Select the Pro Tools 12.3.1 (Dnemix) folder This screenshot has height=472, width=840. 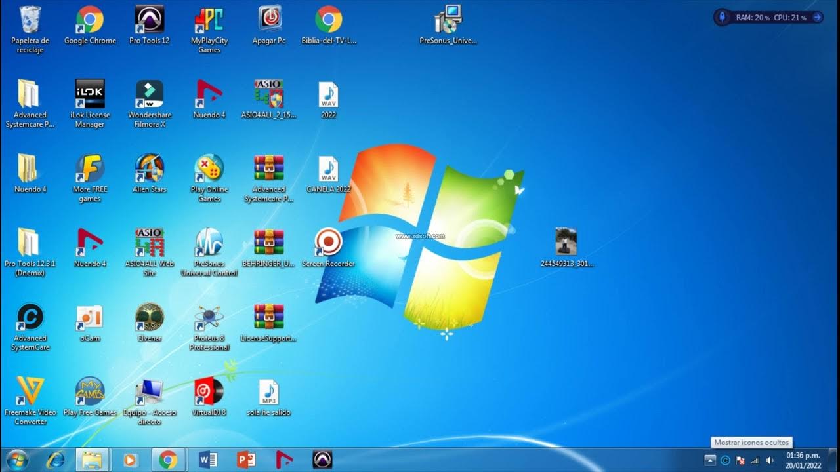tap(30, 252)
